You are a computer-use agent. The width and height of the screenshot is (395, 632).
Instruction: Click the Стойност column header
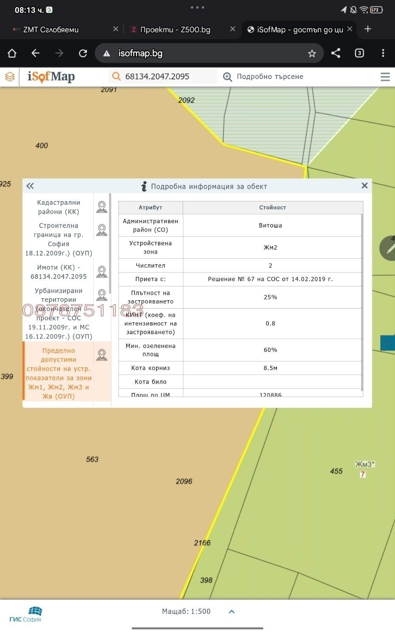tap(273, 207)
